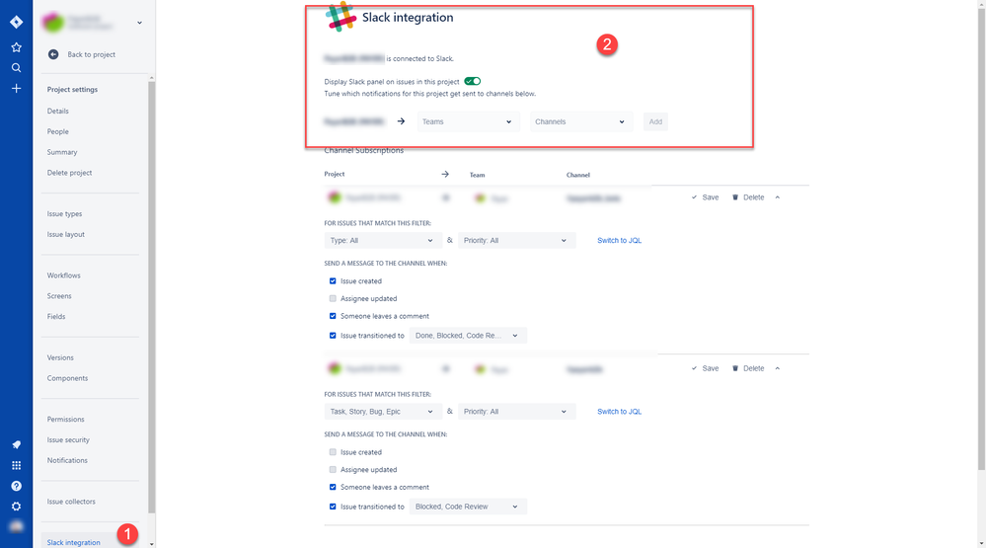Click sidebar scroll down arrow
Image resolution: width=986 pixels, height=548 pixels.
[x=152, y=544]
